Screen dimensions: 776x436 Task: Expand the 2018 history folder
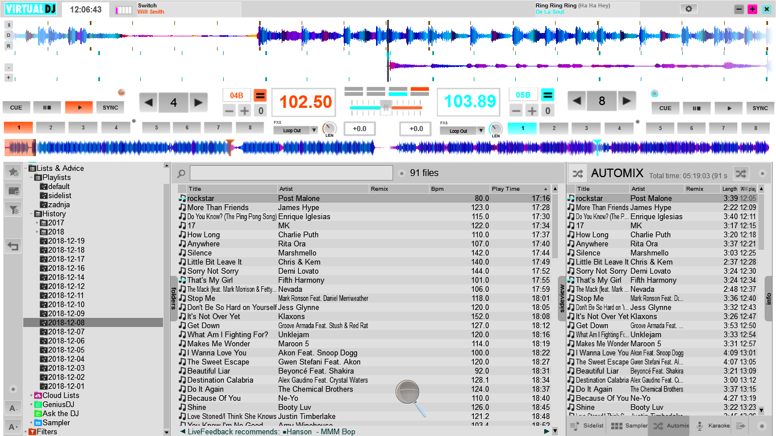[x=37, y=232]
